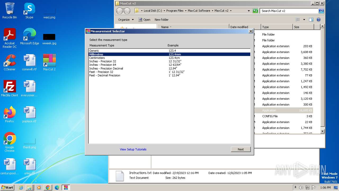Viewport: 339px width, 191px height.
Task: Open Edge from taskbar
Action: point(57,188)
